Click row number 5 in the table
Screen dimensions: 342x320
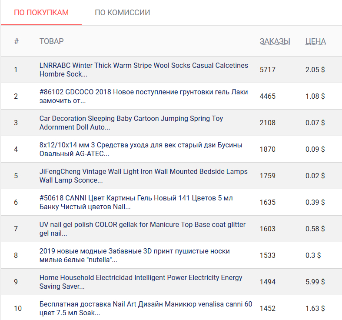[16, 176]
